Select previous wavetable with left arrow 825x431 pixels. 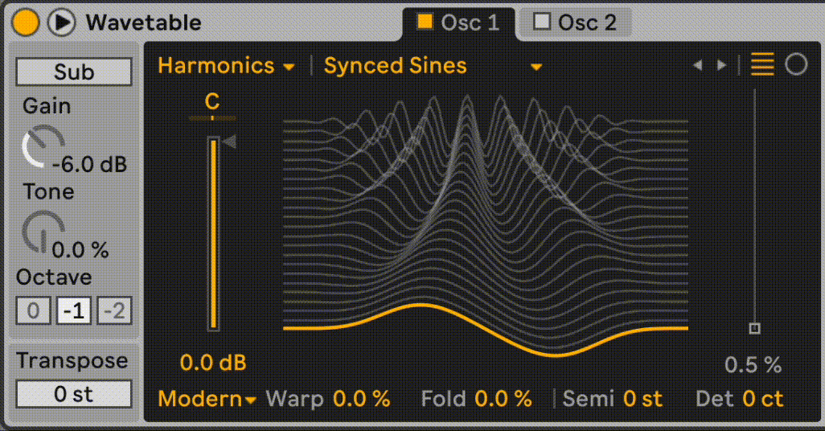[x=697, y=66]
